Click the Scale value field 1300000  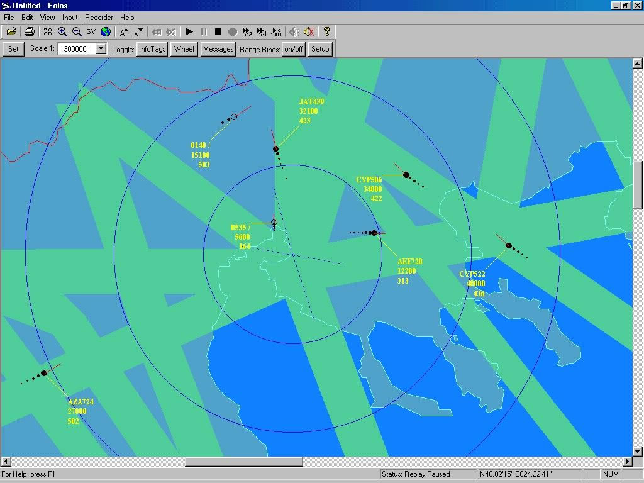(x=77, y=49)
